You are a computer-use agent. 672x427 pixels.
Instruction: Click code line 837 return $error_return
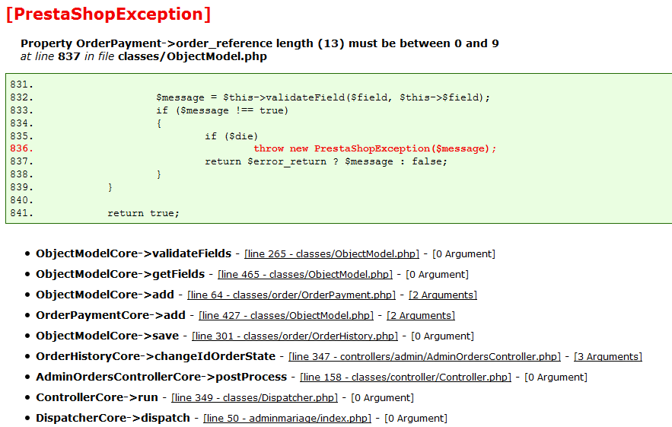coord(326,161)
